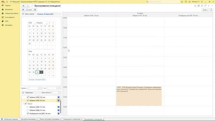Go forward with the right arrow button

click(28, 6)
